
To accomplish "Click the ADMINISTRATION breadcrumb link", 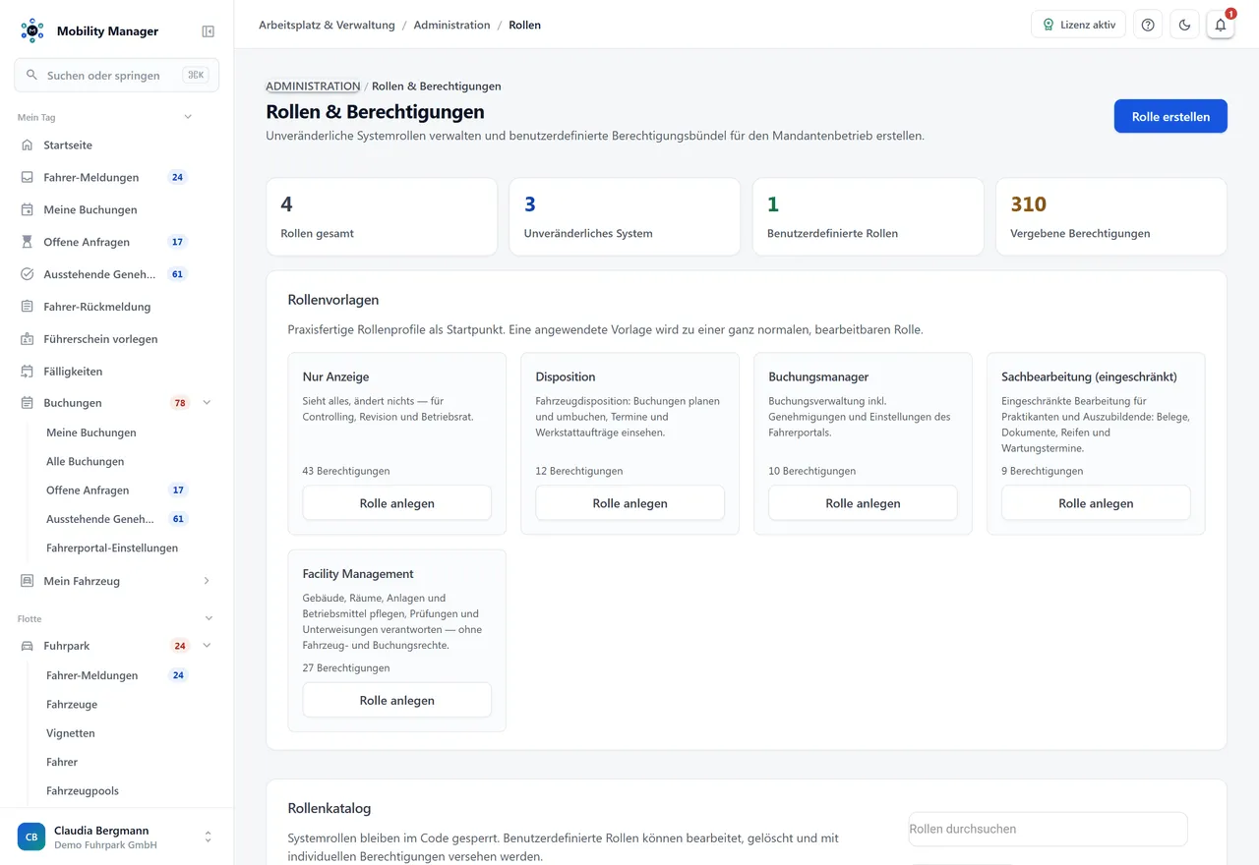I will click(x=313, y=86).
